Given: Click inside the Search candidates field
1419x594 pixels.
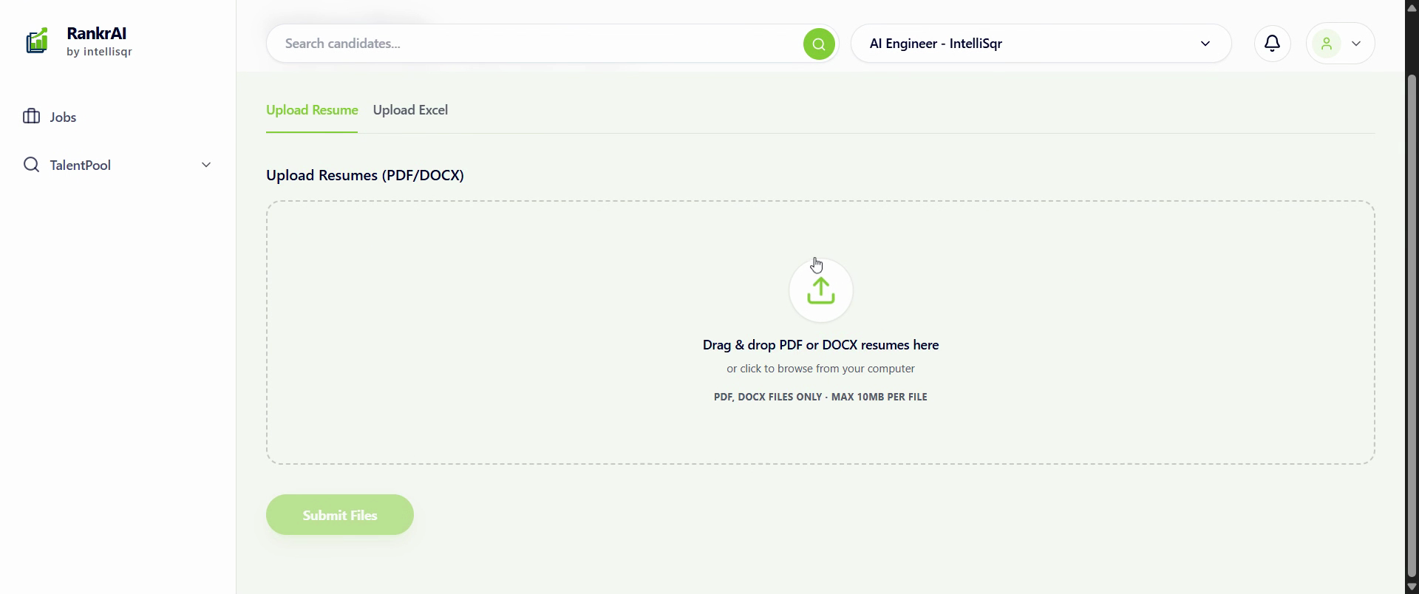Looking at the screenshot, I should click(517, 43).
